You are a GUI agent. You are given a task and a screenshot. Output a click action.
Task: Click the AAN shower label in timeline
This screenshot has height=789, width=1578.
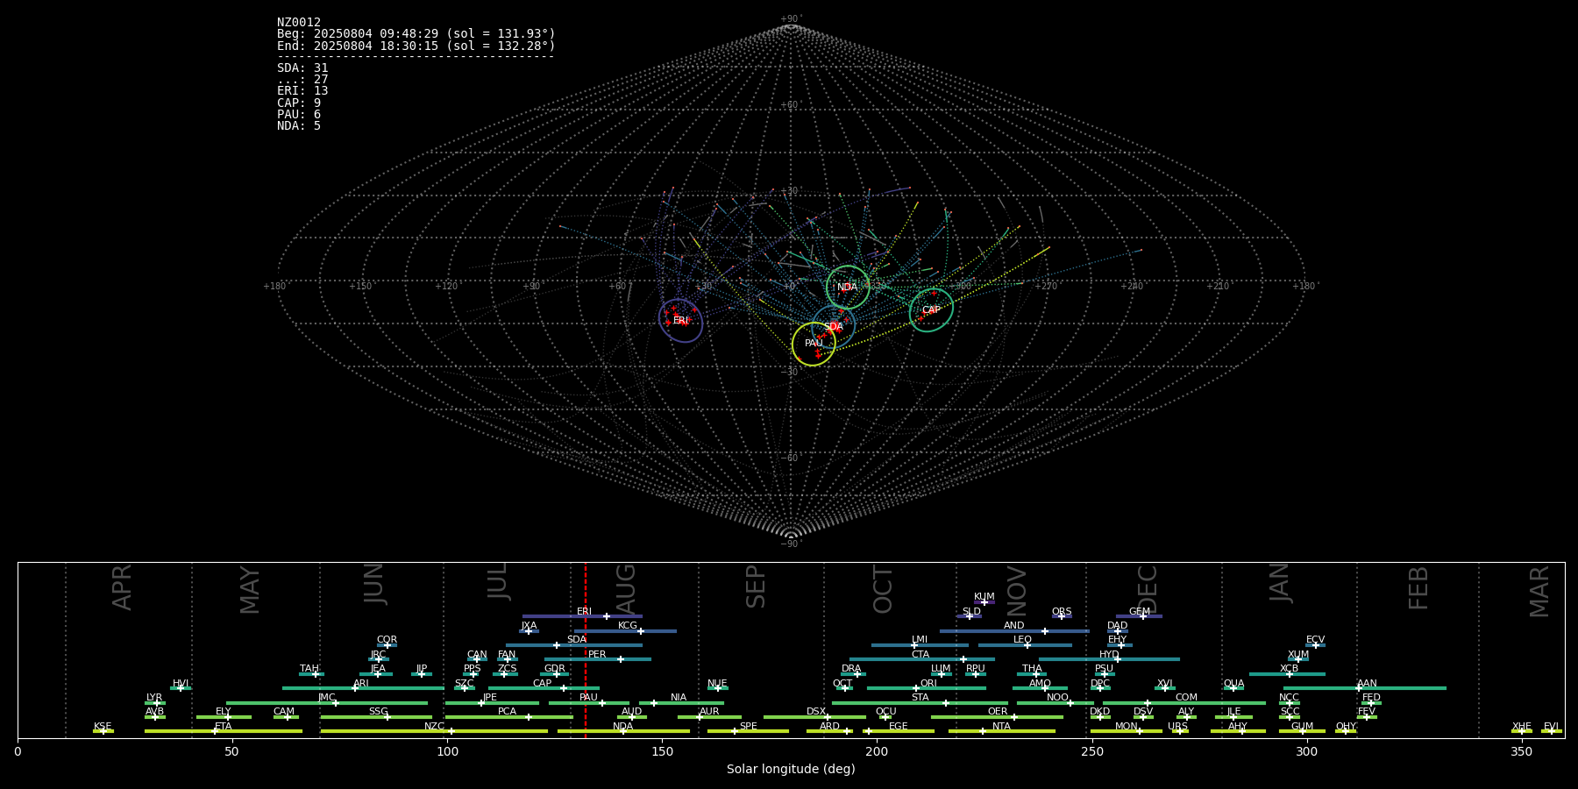[1367, 684]
